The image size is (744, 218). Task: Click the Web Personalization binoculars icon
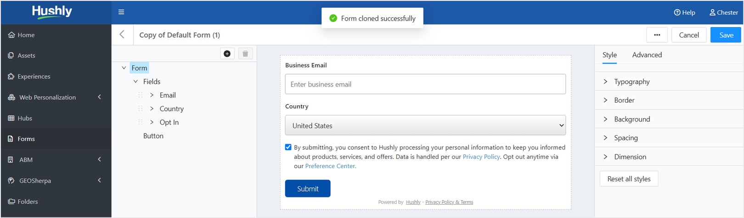[11, 97]
